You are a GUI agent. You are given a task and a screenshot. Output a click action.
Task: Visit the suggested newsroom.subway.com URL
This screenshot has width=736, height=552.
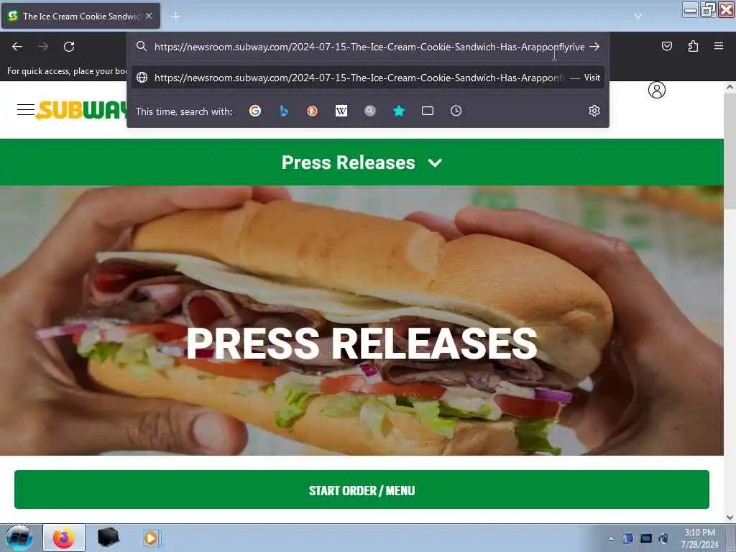(x=368, y=78)
